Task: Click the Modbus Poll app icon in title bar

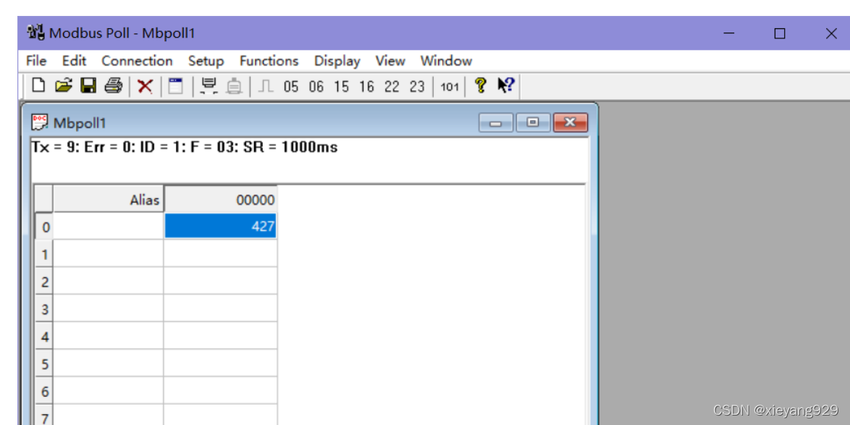Action: 35,33
